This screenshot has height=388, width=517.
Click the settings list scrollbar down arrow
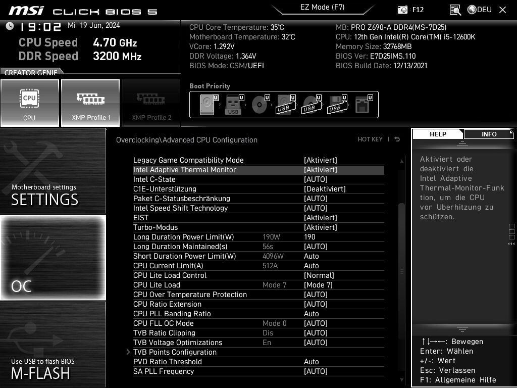[x=401, y=380]
